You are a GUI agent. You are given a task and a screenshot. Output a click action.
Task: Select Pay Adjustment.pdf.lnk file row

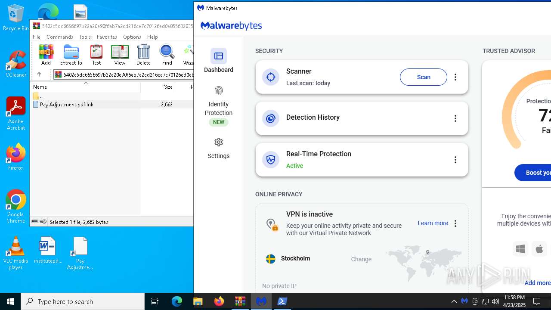coord(112,105)
